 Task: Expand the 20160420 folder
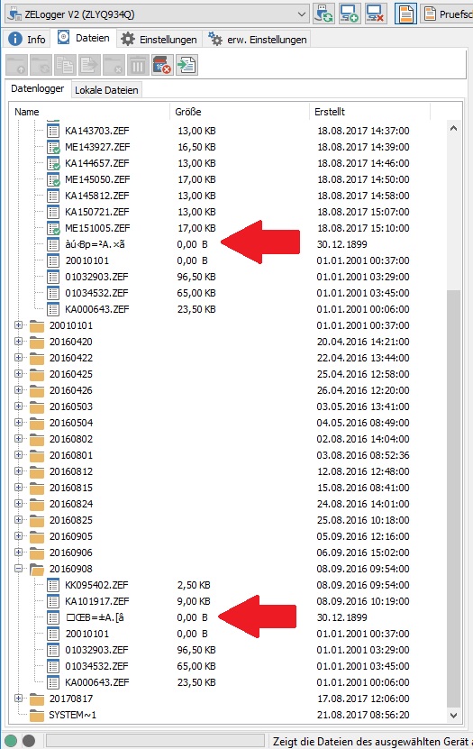click(19, 342)
